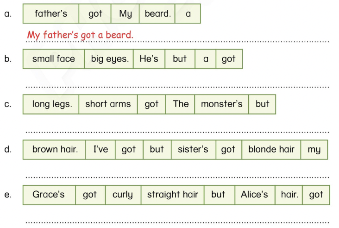Select the "I've" word tile
Screen dimensions: 339x228
pyautogui.click(x=100, y=150)
